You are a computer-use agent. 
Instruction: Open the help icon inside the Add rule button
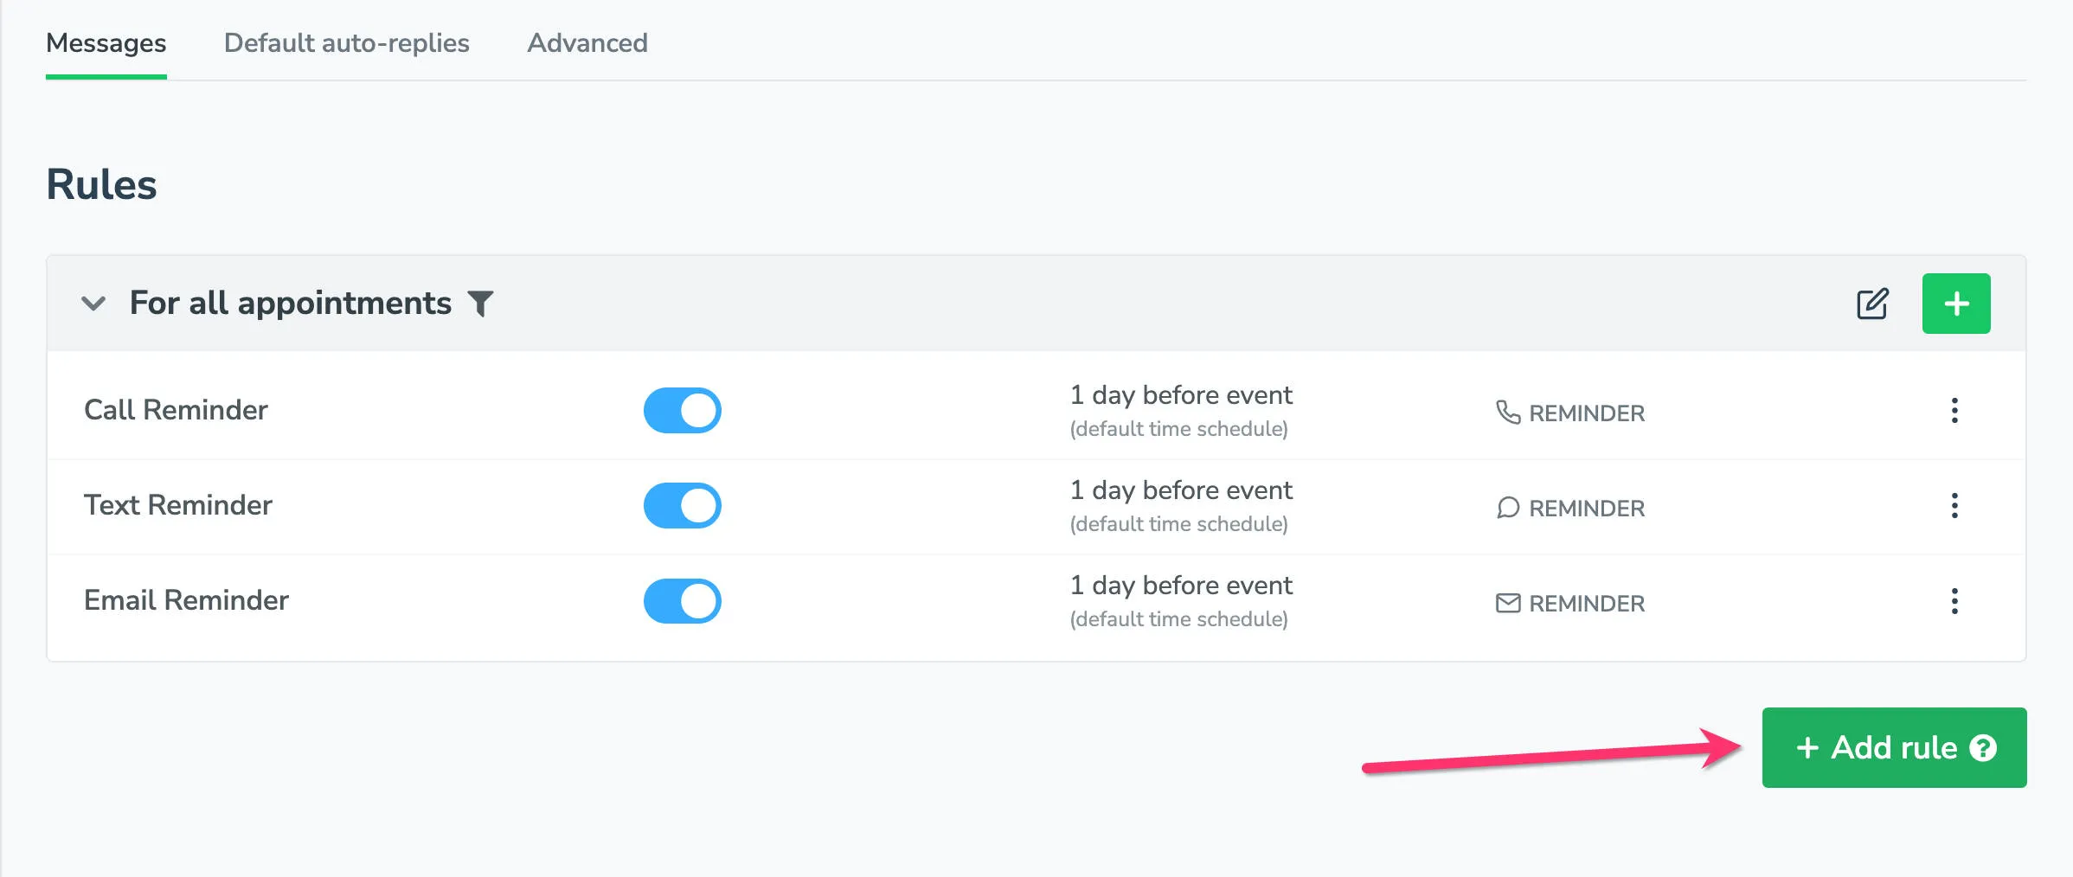click(x=1984, y=747)
